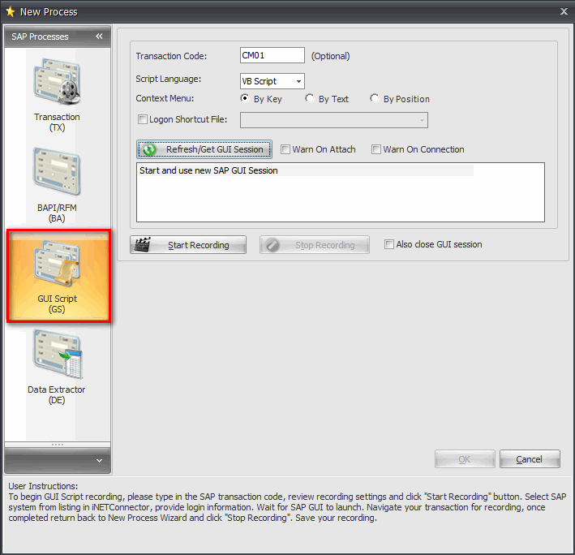The width and height of the screenshot is (575, 555).
Task: Collapse the SAP Processes panel with double chevron
Action: coord(99,36)
